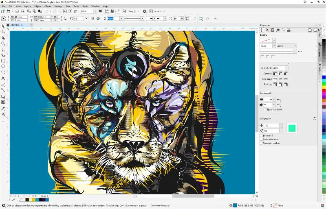Image resolution: width=326 pixels, height=209 pixels.
Task: Choose the middle Line caps option
Action: [x=280, y=79]
